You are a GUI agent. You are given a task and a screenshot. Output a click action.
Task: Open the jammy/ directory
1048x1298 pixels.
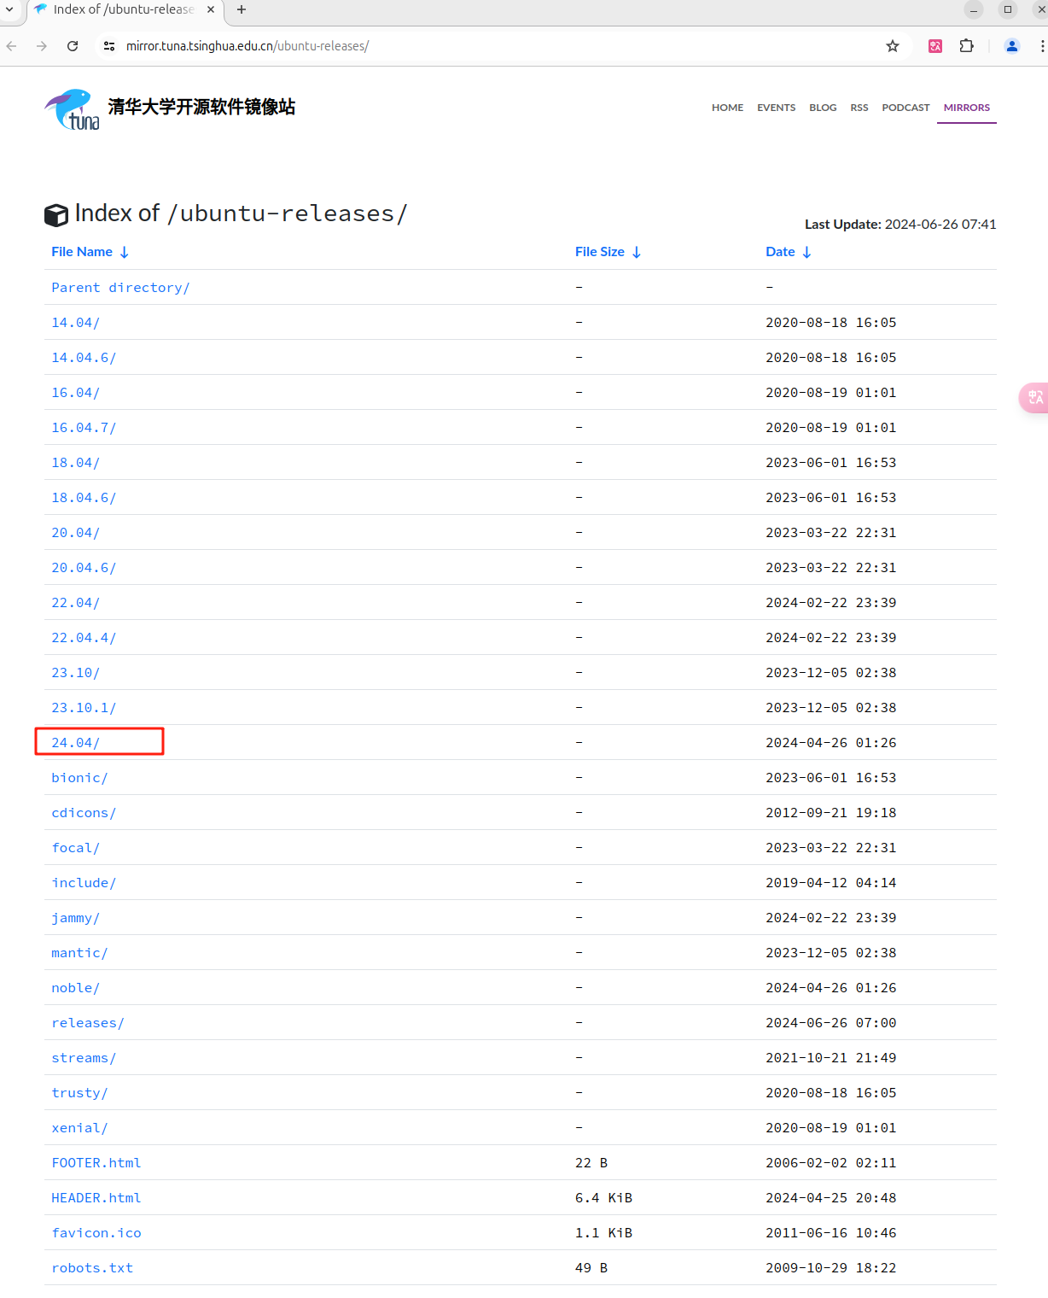[x=75, y=918]
